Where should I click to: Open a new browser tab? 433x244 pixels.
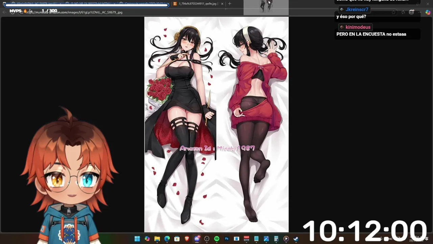click(x=230, y=4)
